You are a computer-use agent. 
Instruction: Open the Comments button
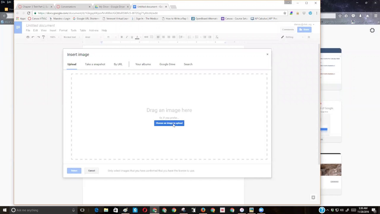click(288, 29)
